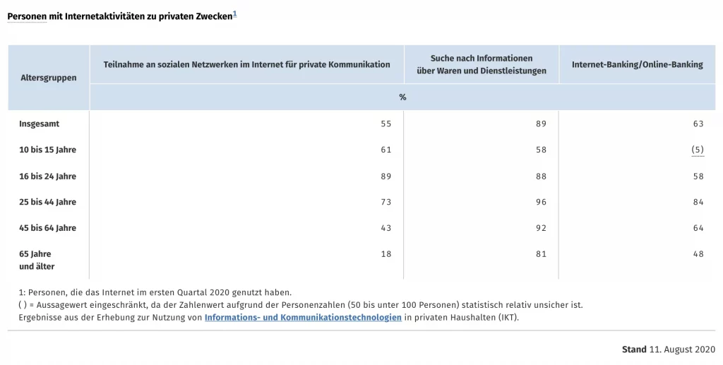Click the dotted-underlined word 'Personen' in title
The width and height of the screenshot is (723, 365).
(27, 16)
